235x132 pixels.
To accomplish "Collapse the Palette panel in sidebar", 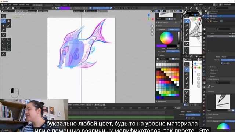I will (162, 55).
